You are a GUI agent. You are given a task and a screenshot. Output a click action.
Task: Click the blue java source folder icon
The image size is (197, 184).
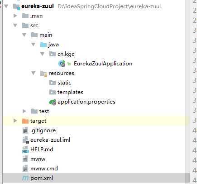coord(43,45)
